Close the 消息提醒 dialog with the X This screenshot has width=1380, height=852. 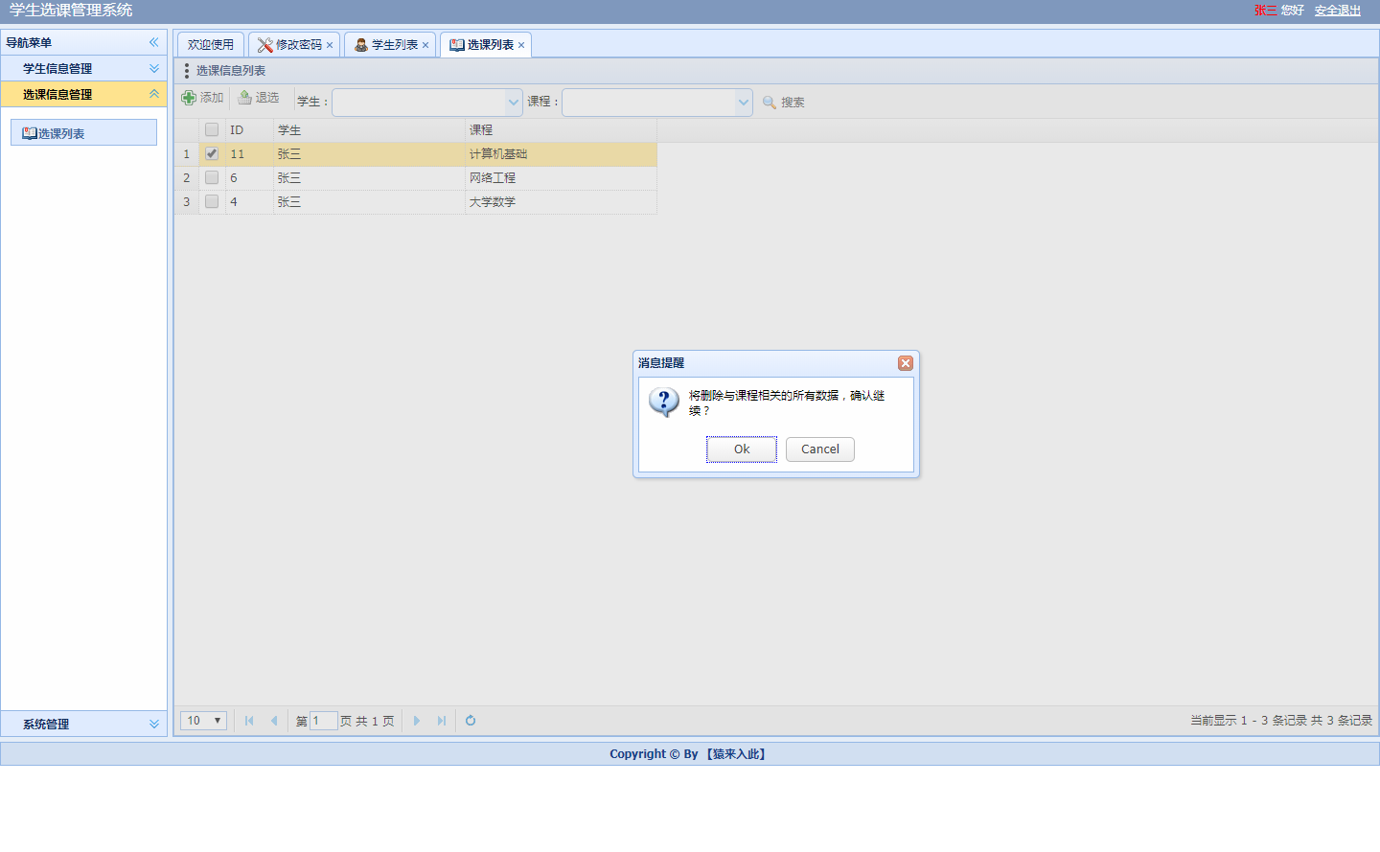click(x=906, y=363)
